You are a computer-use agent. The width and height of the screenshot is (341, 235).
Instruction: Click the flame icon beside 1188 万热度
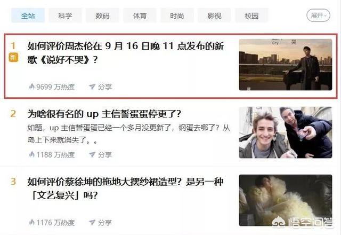(32, 154)
